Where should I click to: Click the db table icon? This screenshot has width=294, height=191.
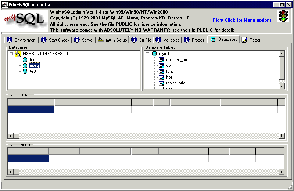(162, 66)
